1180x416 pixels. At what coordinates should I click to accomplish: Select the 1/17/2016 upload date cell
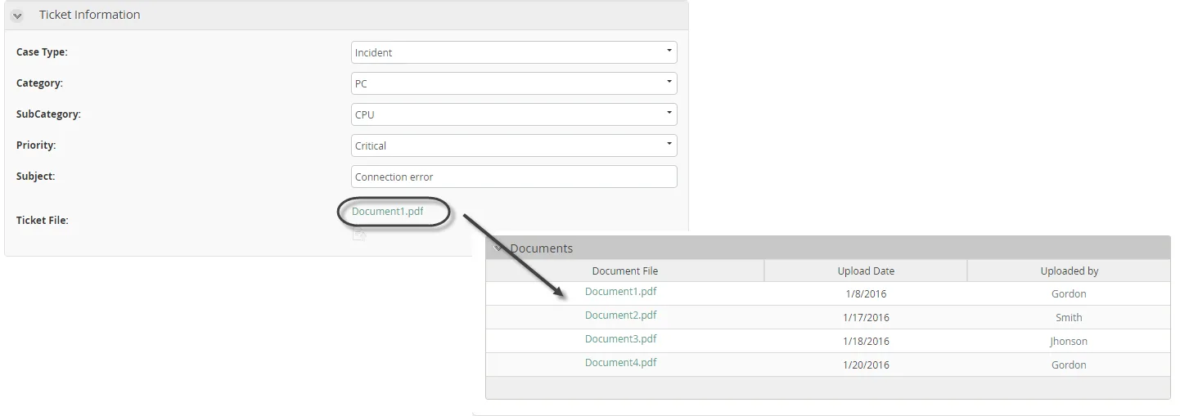(x=866, y=318)
